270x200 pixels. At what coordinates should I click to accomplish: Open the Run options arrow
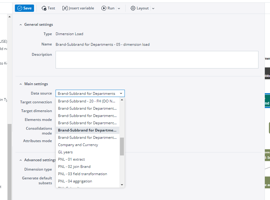(119, 8)
